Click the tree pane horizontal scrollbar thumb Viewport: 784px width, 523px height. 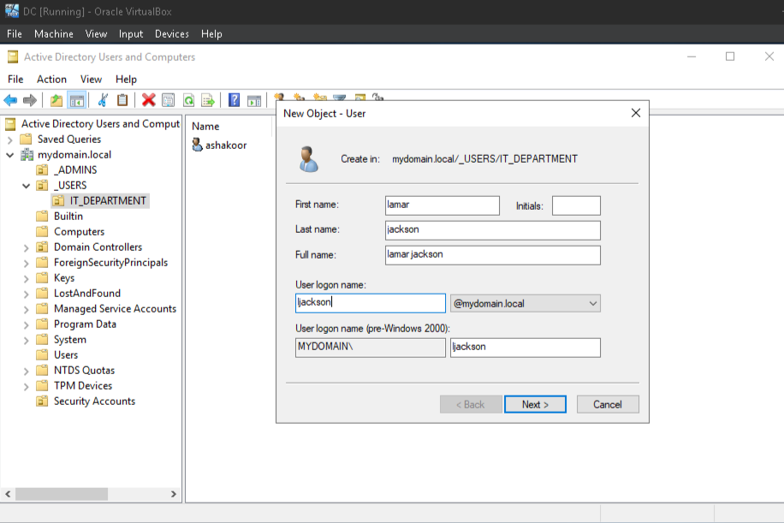point(62,494)
